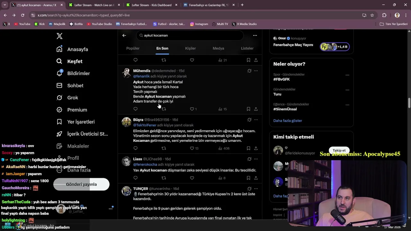Image resolution: width=411 pixels, height=231 pixels.
Task: Open more options on Liass's tweet
Action: click(256, 159)
